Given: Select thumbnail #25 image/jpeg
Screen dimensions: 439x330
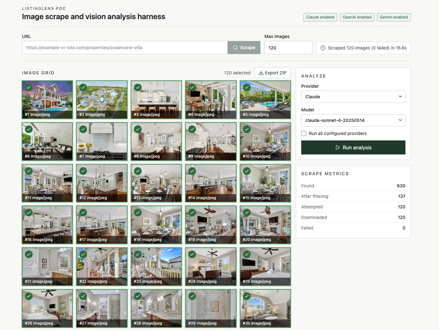Looking at the screenshot, I should coord(265,266).
